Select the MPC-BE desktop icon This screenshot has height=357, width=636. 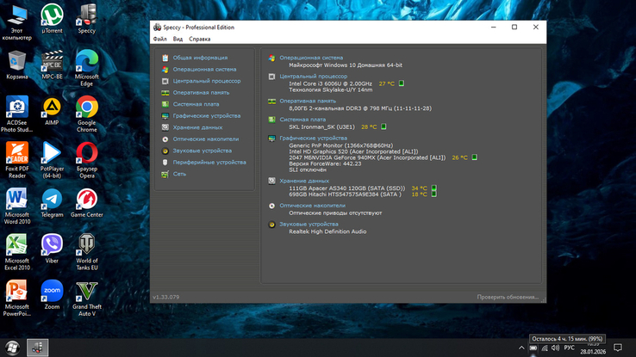52,65
